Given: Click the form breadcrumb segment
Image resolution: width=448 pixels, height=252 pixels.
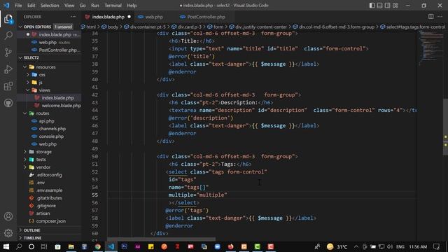Looking at the screenshot, I should click(218, 27).
